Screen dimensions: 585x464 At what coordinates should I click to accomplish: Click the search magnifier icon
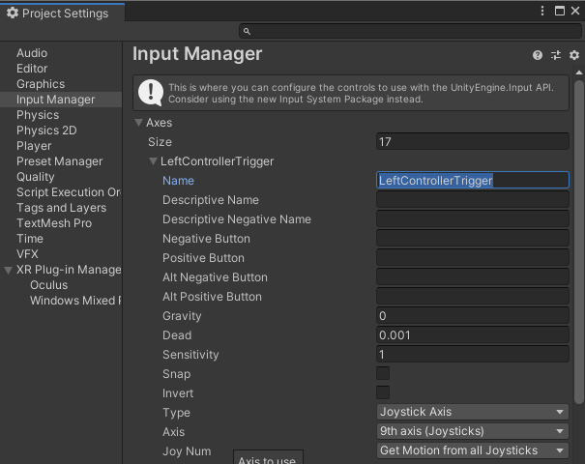tap(247, 31)
